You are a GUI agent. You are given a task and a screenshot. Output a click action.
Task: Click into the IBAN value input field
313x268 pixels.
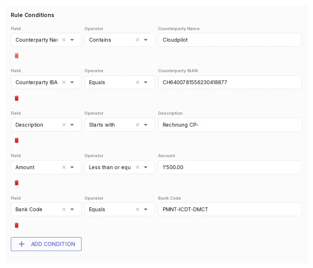coord(230,82)
